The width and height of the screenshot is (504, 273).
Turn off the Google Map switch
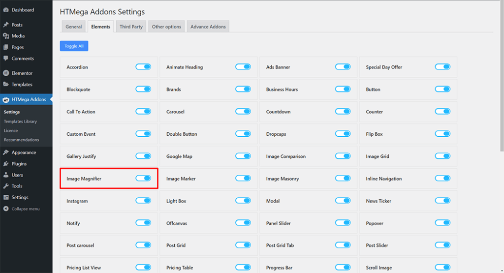[x=243, y=156]
